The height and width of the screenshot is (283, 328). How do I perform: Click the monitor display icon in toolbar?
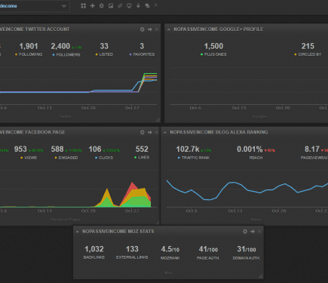[129, 5]
